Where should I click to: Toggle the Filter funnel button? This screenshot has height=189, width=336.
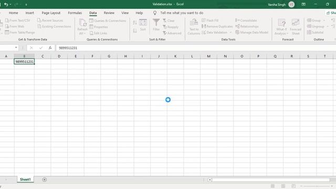click(x=156, y=25)
